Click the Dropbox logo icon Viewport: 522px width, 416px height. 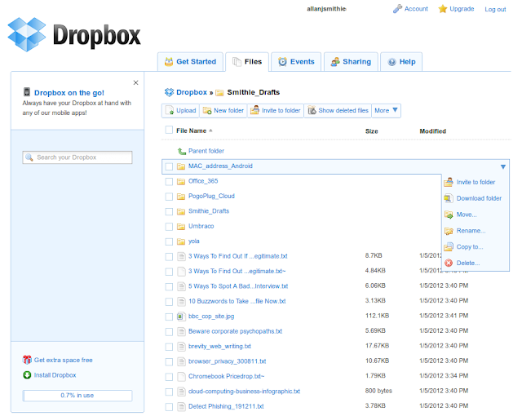tap(27, 34)
